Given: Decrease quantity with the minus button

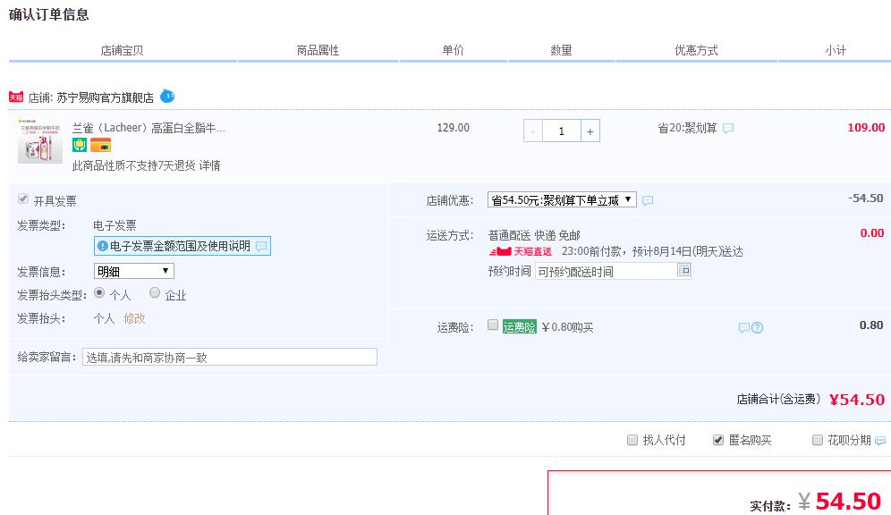Looking at the screenshot, I should 533,131.
